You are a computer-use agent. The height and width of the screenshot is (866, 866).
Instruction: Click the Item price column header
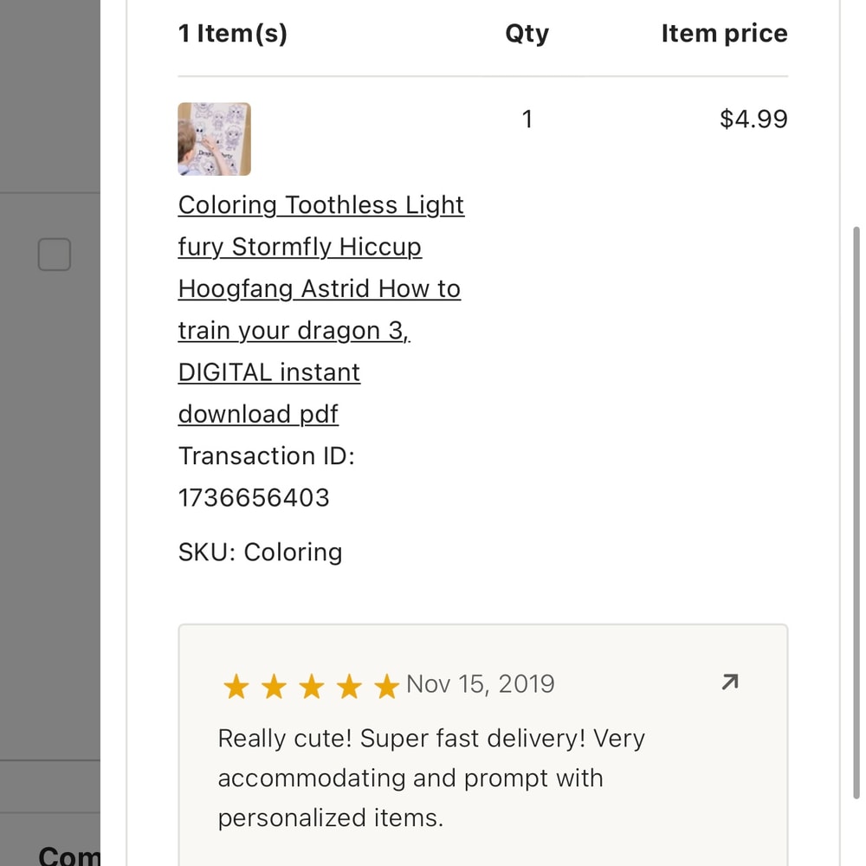coord(724,34)
